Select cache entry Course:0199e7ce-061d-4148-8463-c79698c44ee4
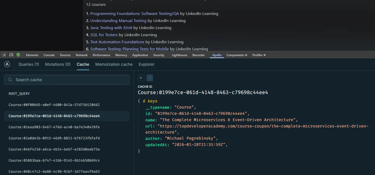This screenshot has height=175, width=375. pos(67,116)
